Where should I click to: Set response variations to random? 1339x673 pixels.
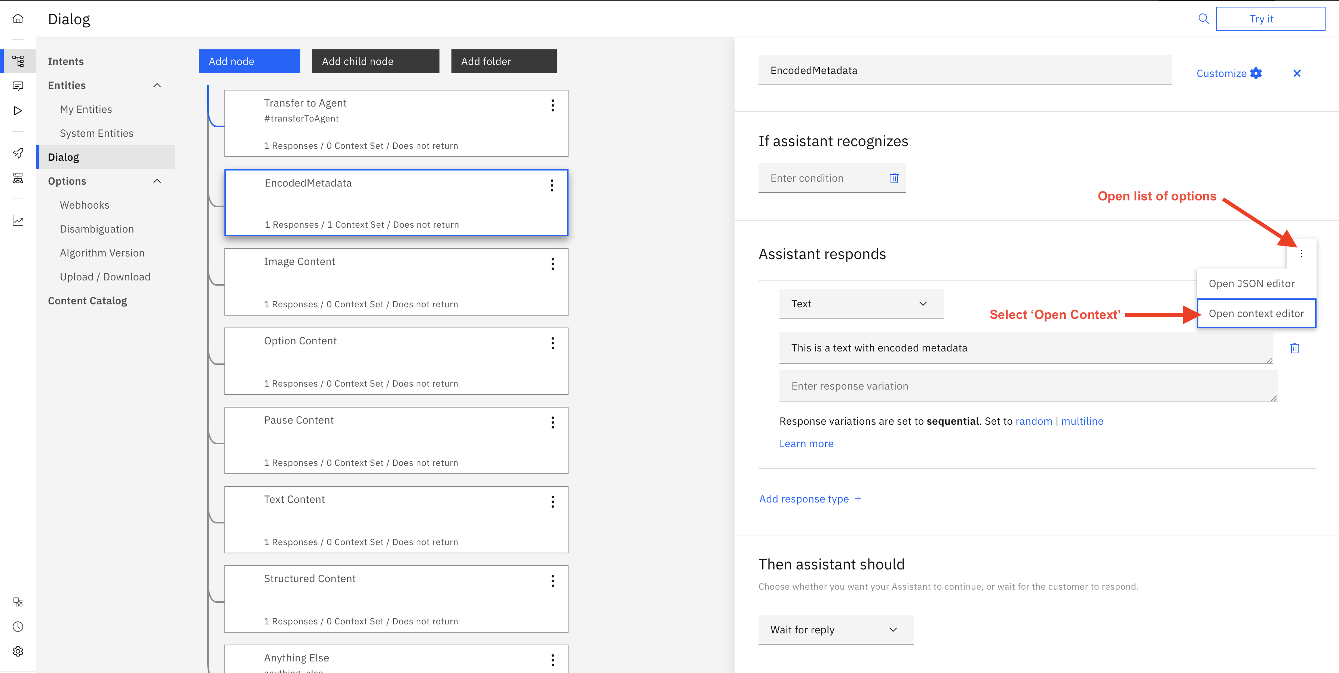pyautogui.click(x=1033, y=421)
